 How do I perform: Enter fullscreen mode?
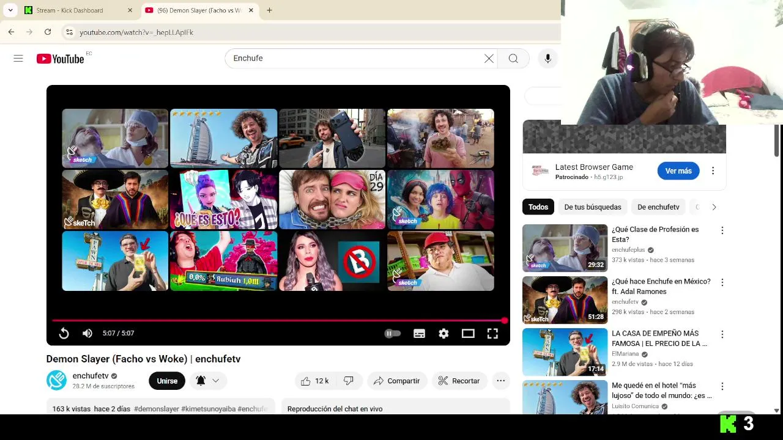point(492,333)
